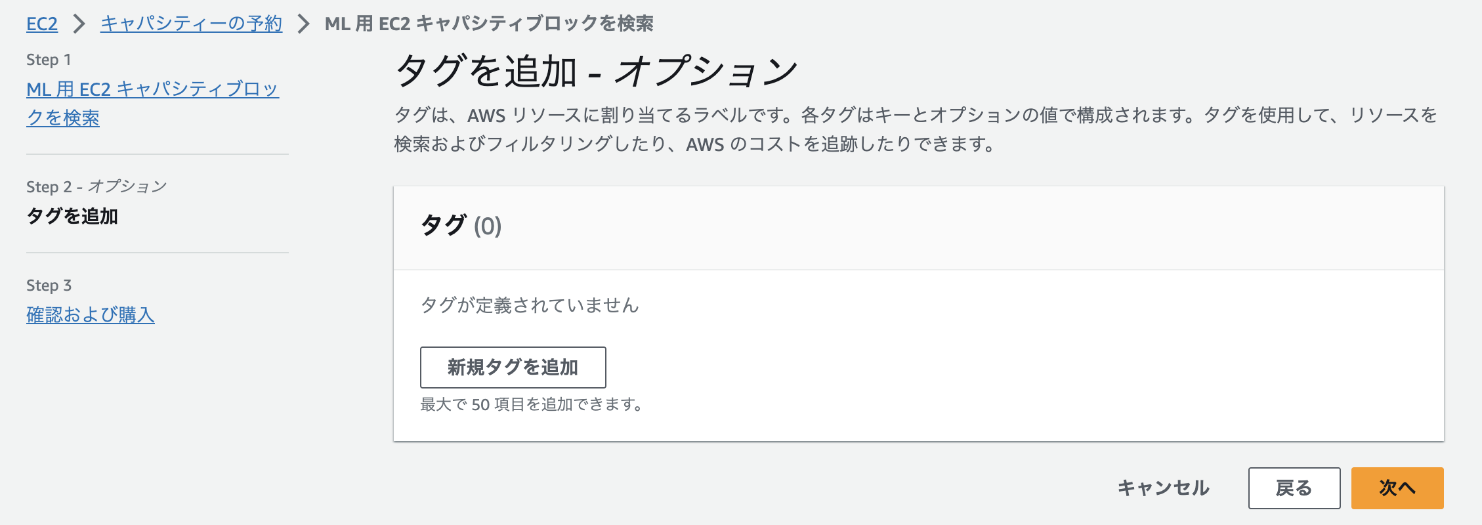Image resolution: width=1482 pixels, height=525 pixels.
Task: Select the EC2 breadcrumb link
Action: click(x=41, y=24)
